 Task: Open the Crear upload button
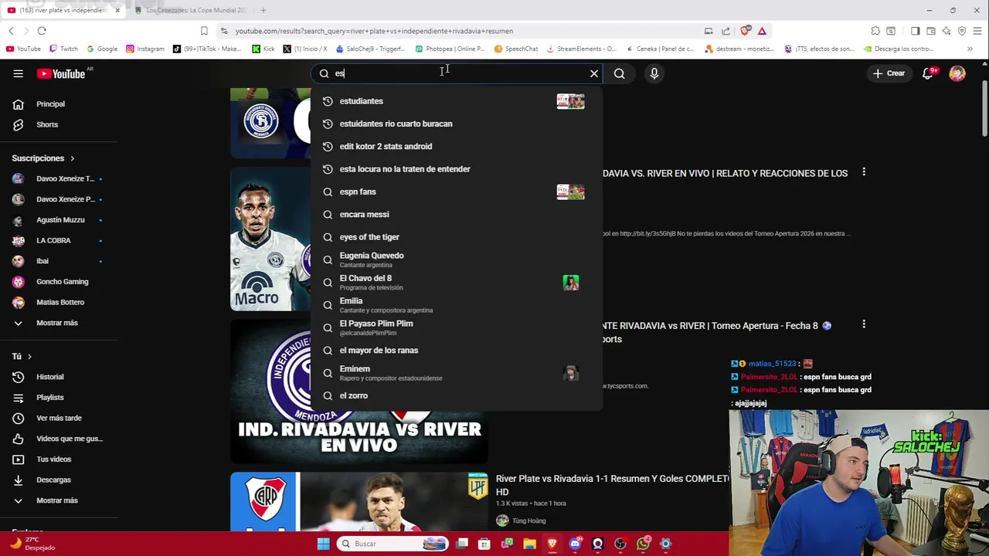(889, 73)
